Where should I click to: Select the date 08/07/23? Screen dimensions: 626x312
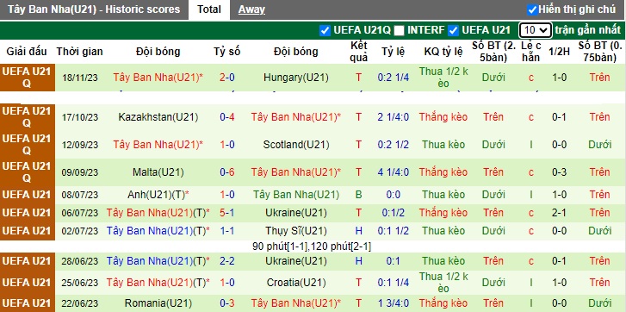pos(79,195)
